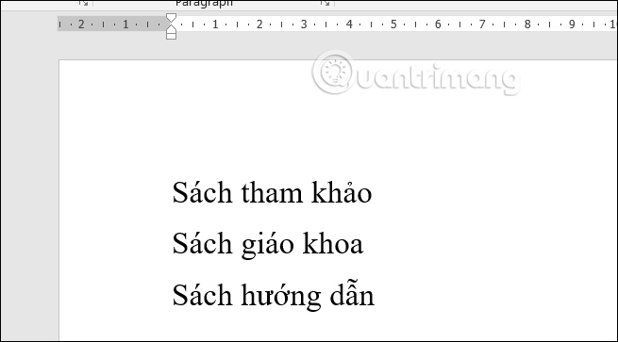Click the text line "Sách tham khảo"
This screenshot has width=618, height=342.
coord(272,192)
